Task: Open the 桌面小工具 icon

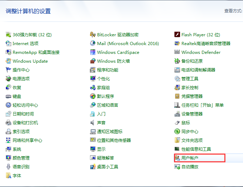Action: click(x=93, y=167)
